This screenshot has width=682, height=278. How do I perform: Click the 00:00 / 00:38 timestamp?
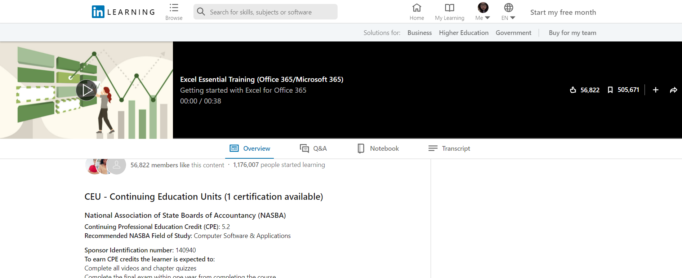[201, 101]
